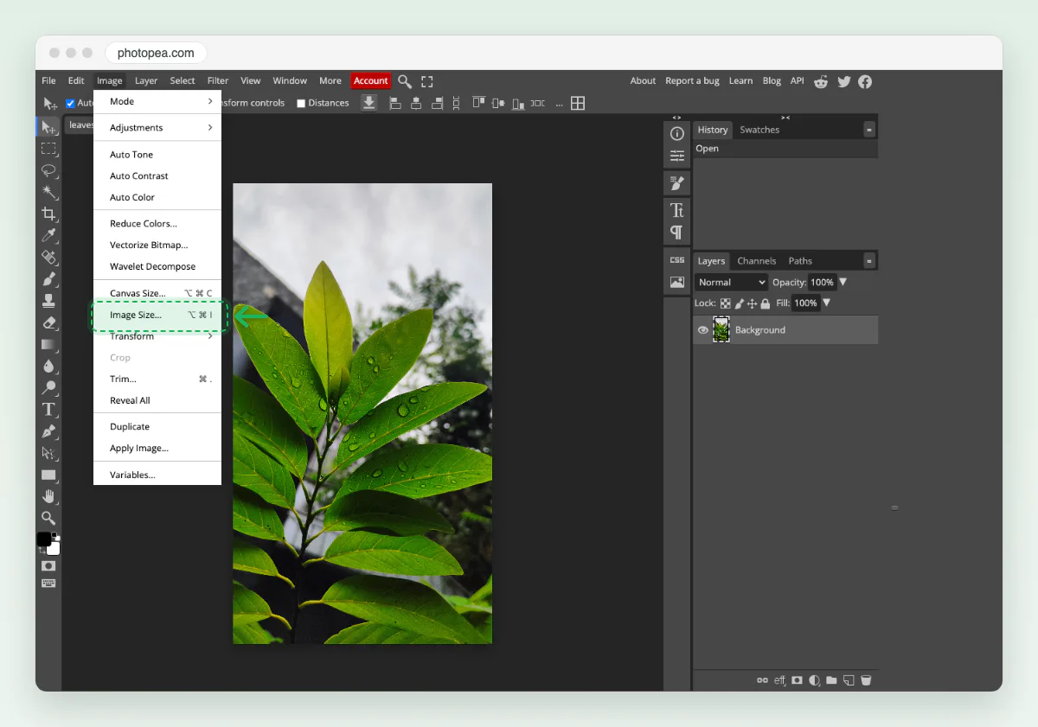Click the download arrow icon in options bar
Image resolution: width=1038 pixels, height=727 pixels.
point(369,103)
